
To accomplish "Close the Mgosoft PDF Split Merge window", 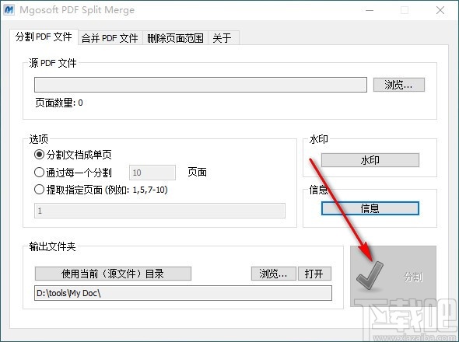I will 440,10.
